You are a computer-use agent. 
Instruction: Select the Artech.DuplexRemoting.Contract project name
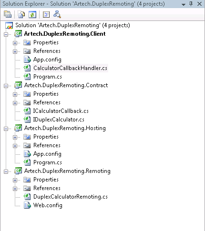click(66, 85)
